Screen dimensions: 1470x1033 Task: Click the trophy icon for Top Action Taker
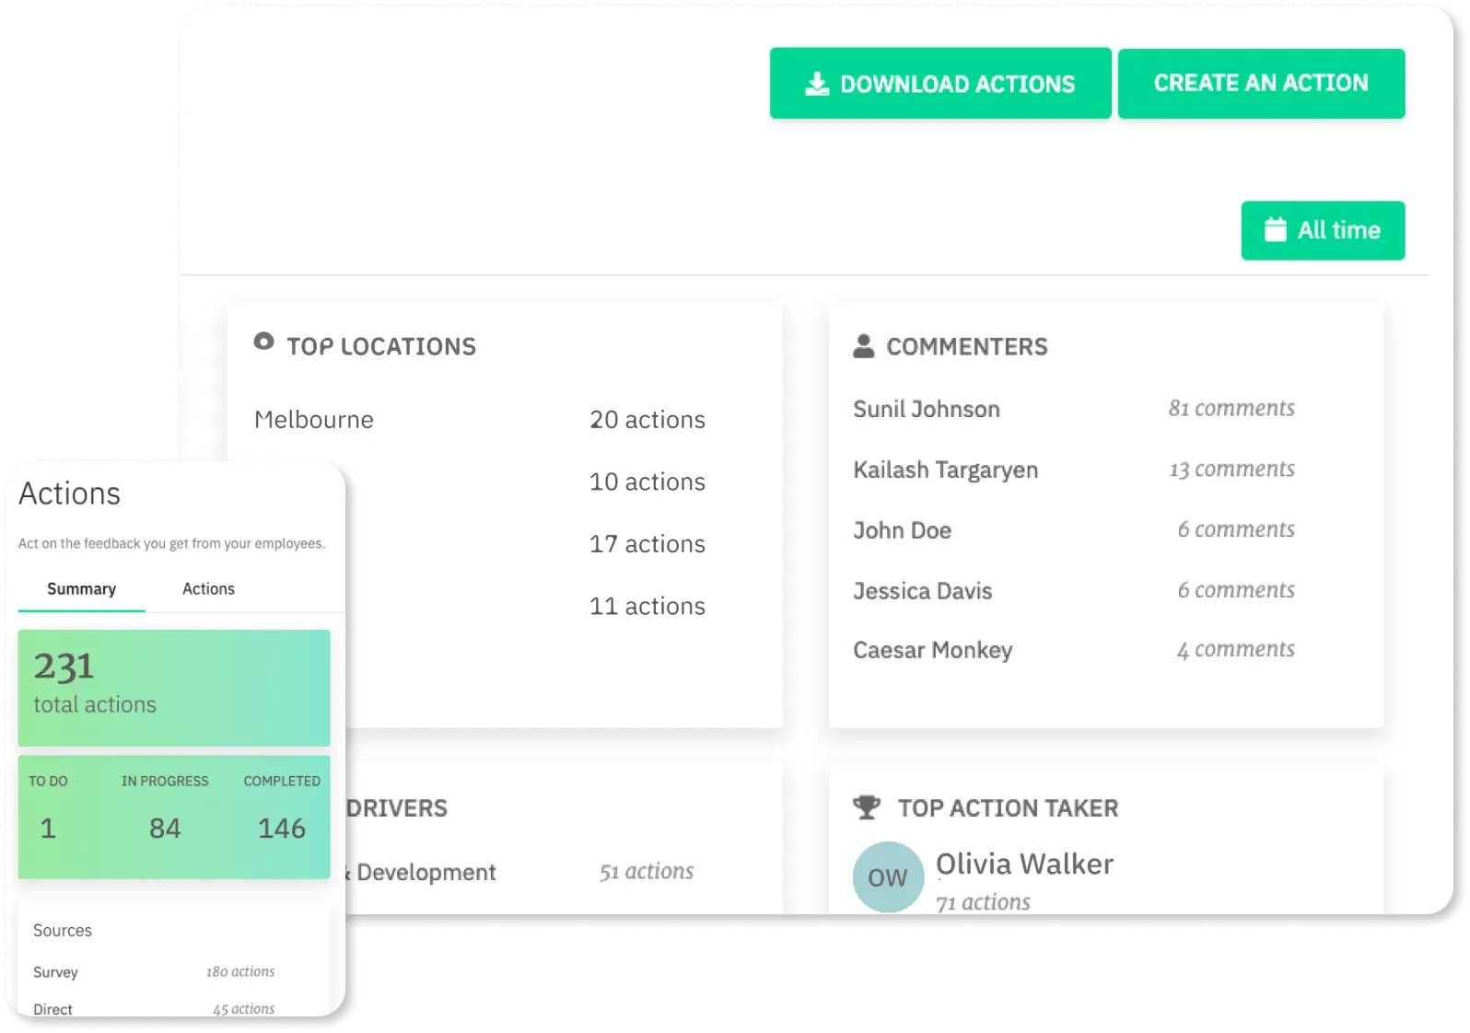tap(867, 807)
